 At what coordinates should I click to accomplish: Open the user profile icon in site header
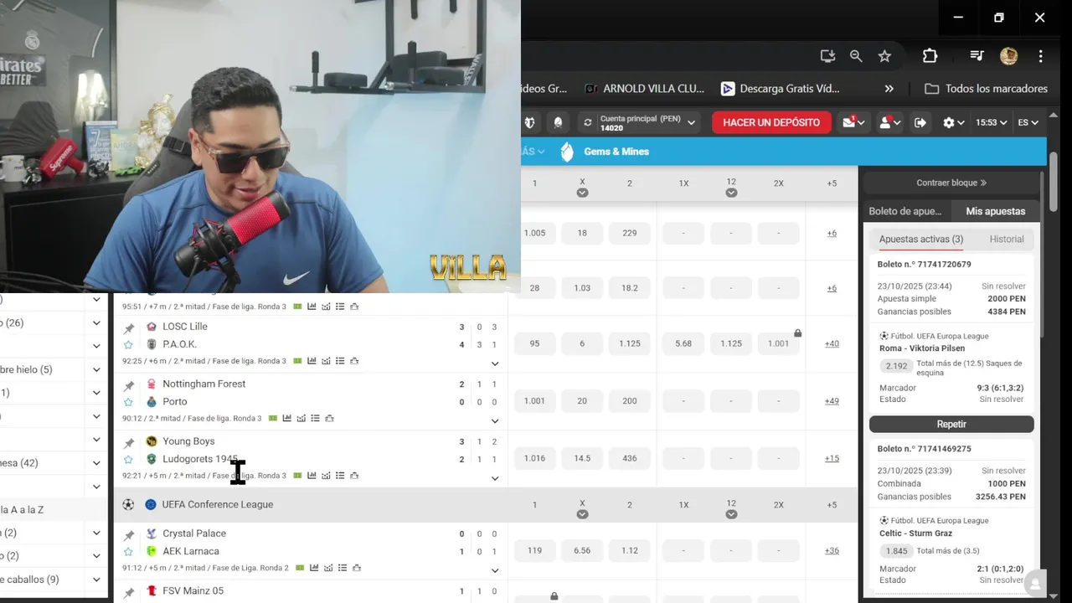pyautogui.click(x=884, y=122)
